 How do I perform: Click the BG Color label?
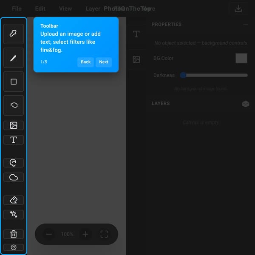click(163, 58)
